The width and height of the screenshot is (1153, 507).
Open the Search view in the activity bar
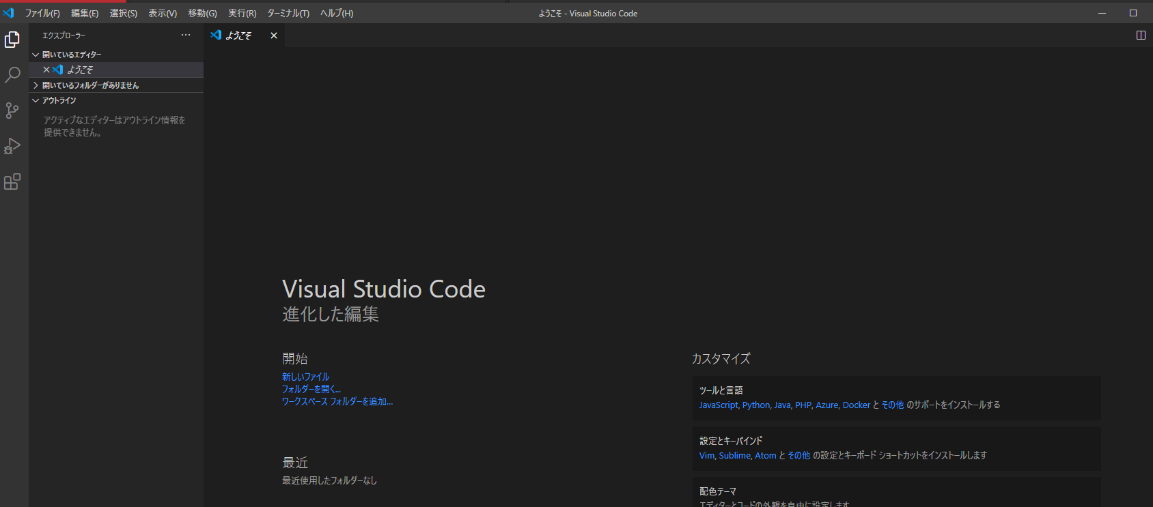[x=12, y=75]
